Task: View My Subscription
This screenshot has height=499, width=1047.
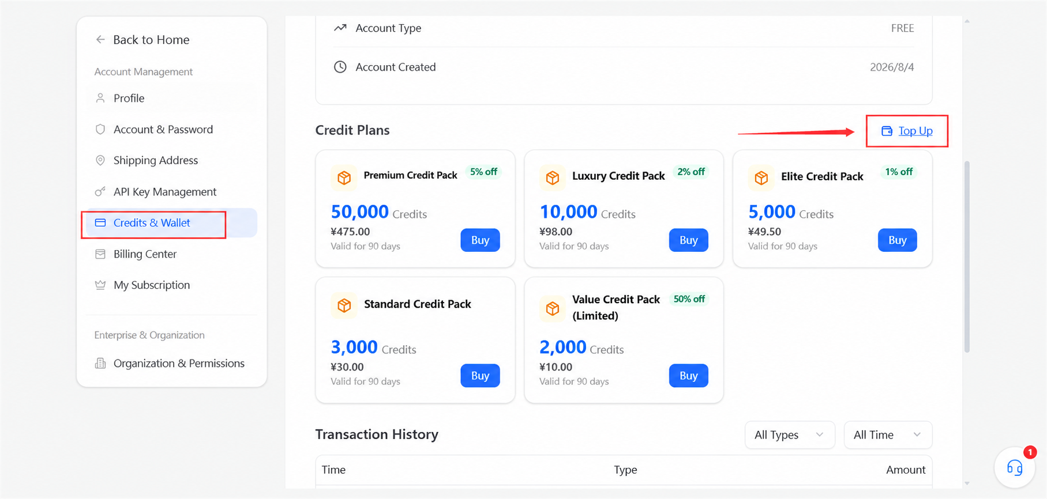Action: click(x=171, y=285)
